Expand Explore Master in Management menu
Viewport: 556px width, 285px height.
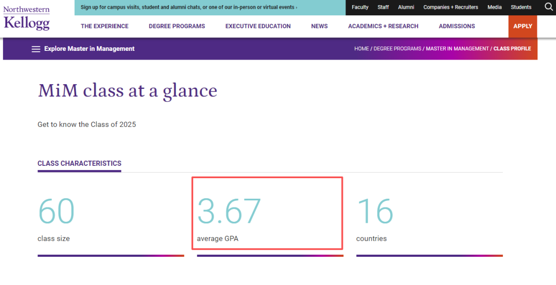pos(89,49)
